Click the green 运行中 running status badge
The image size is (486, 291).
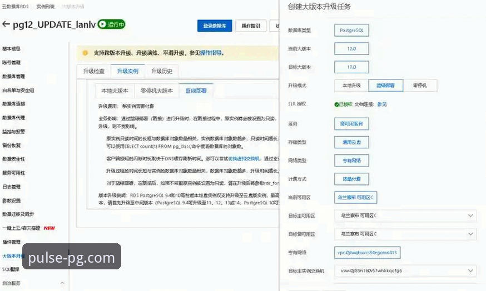click(111, 24)
